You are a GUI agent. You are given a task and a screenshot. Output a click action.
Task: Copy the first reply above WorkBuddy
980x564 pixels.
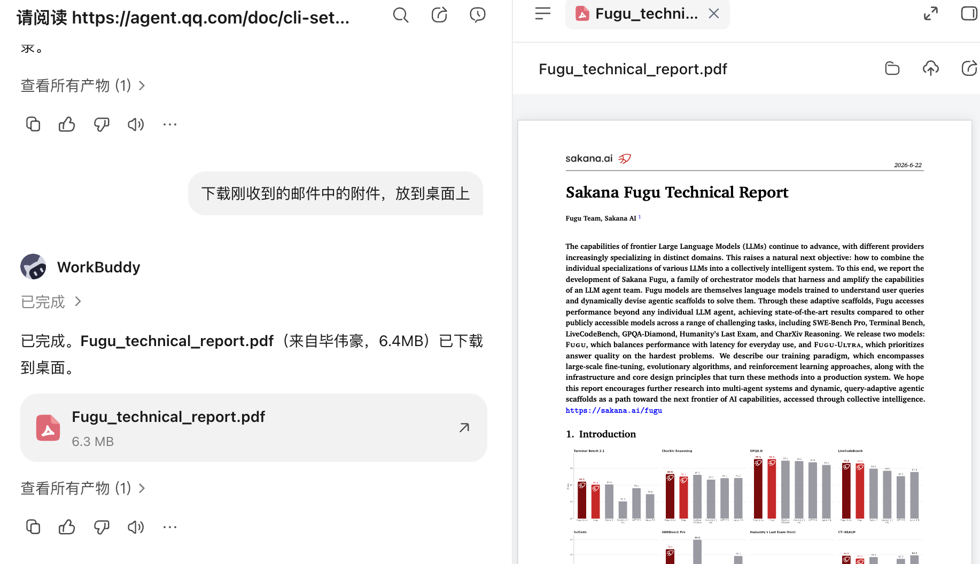(33, 124)
